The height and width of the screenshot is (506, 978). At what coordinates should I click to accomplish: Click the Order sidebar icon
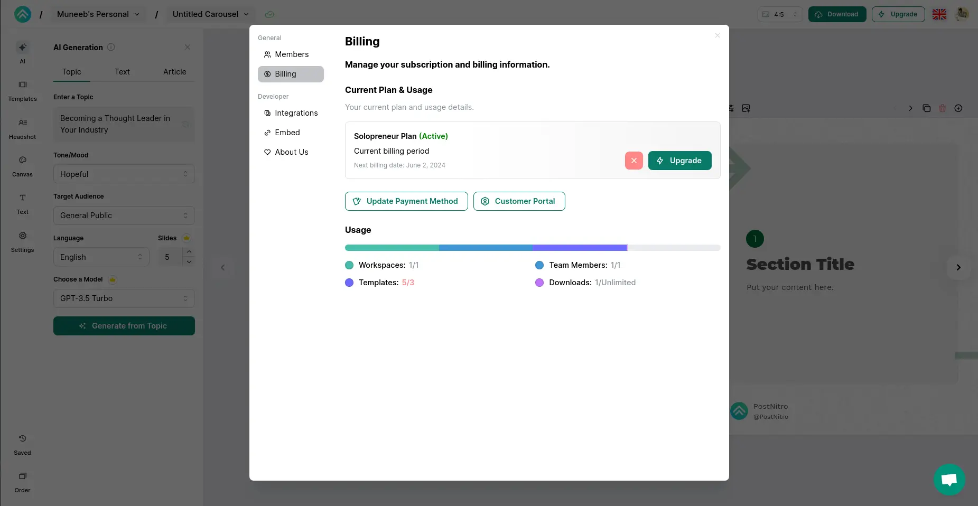coord(22,482)
